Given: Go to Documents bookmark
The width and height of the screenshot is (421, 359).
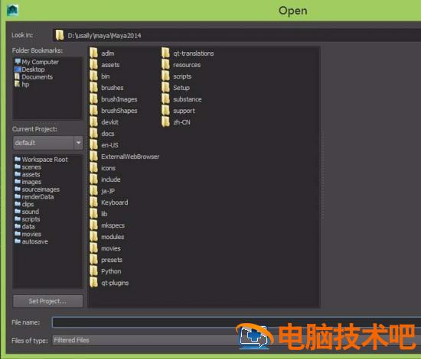Looking at the screenshot, I should 34,77.
